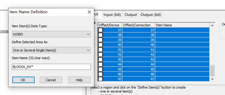Select Offset/Connection cell 45

pyautogui.click(x=139, y=69)
